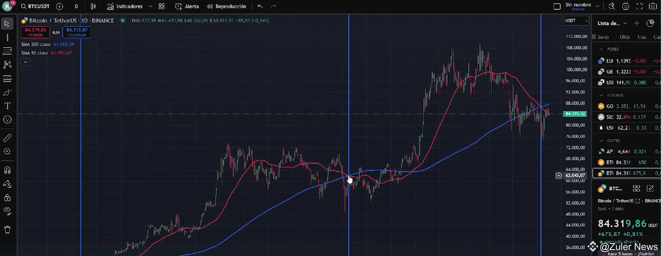Open the forecasting and measurement tools

coord(7,79)
